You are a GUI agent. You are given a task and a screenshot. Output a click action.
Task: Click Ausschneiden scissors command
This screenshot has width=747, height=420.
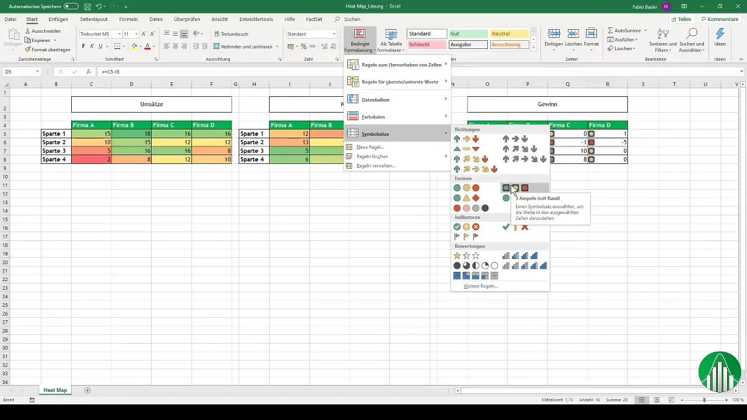pyautogui.click(x=43, y=30)
